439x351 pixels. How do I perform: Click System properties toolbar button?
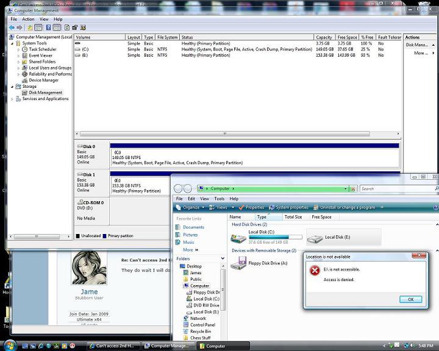[x=288, y=207]
